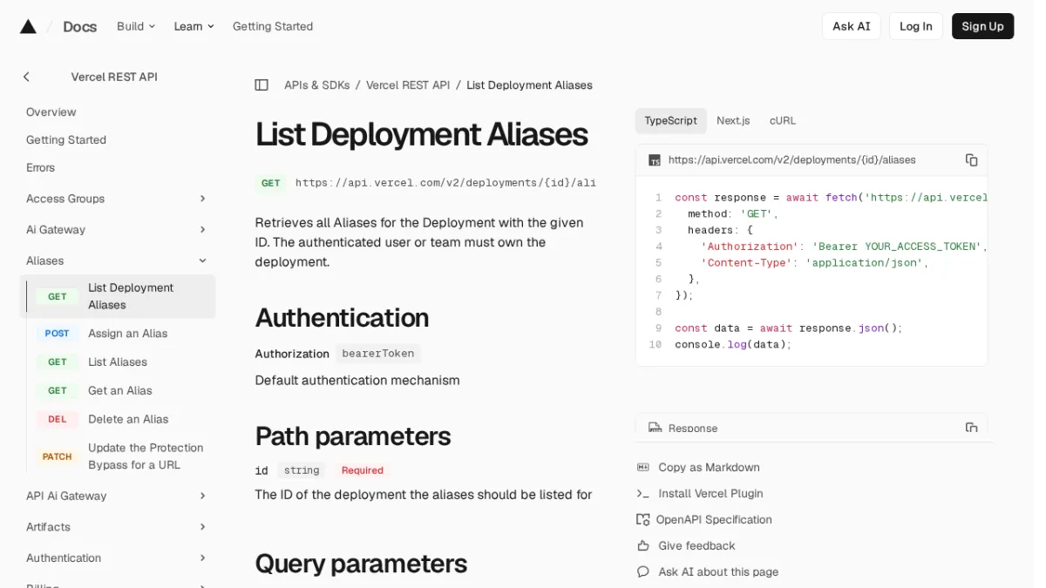Go back using sidebar left arrow
Viewport: 1046px width, 588px height.
(x=26, y=77)
